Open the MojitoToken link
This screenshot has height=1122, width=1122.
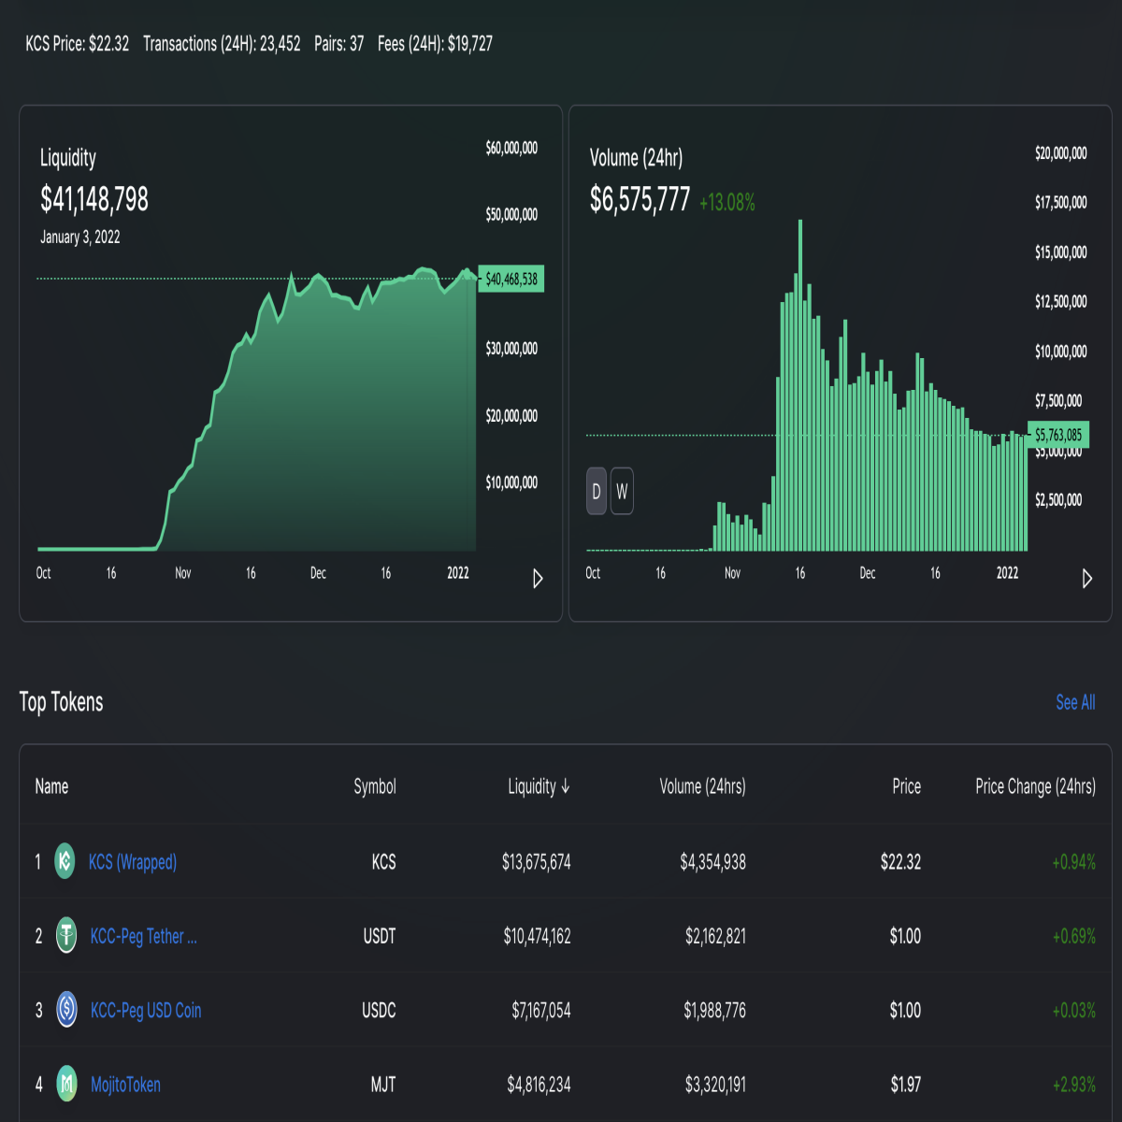(125, 1085)
